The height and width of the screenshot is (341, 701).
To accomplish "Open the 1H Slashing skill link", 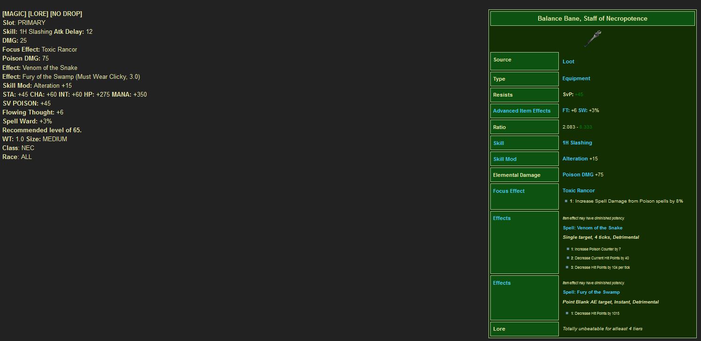I will tap(577, 143).
